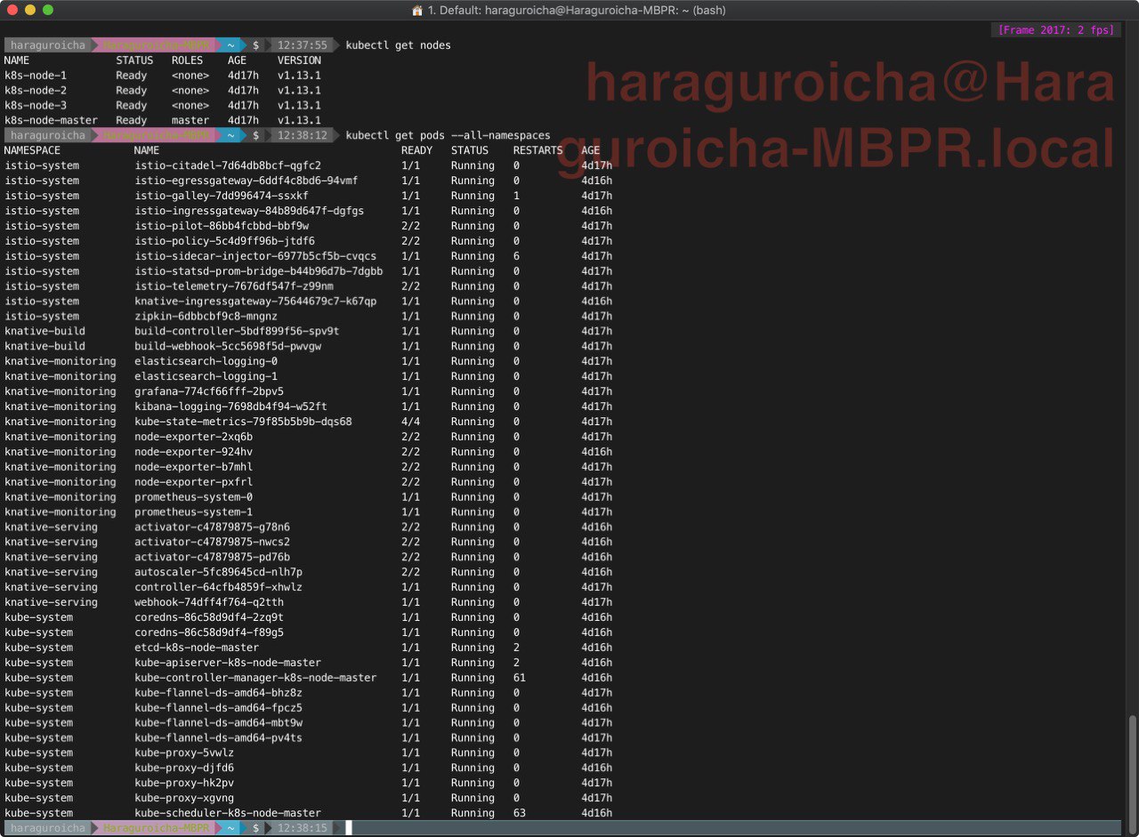Click the node-exporter-pxfrl pod name
Viewport: 1139px width, 837px height.
click(193, 482)
